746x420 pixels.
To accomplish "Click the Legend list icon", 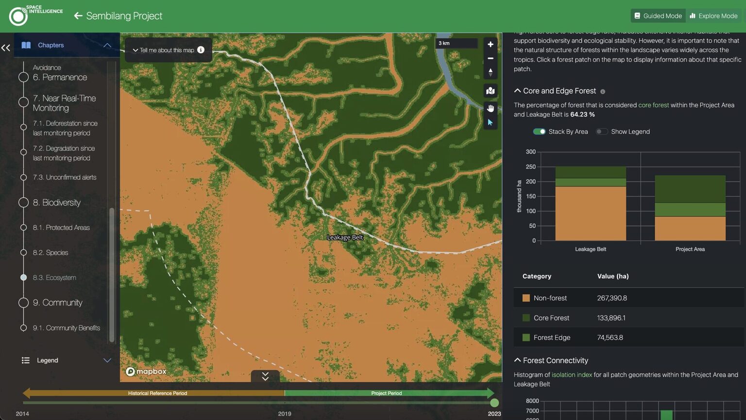I will coord(26,360).
